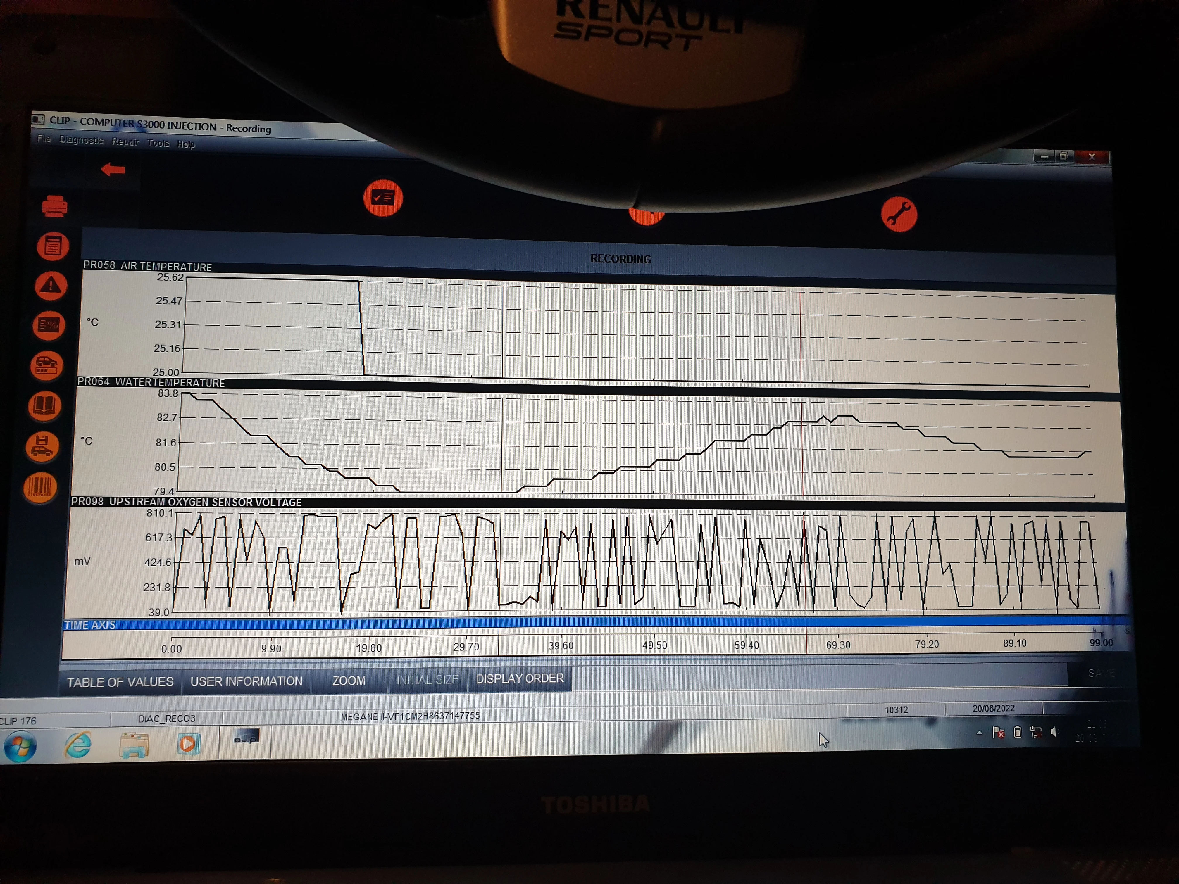
Task: Open Internet Explorer from the taskbar
Action: coord(78,744)
